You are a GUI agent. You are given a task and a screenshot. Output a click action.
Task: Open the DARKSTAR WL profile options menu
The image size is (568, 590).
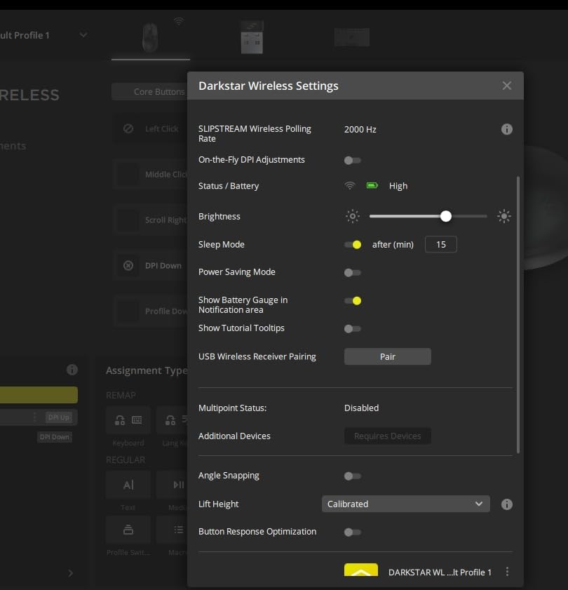point(507,572)
